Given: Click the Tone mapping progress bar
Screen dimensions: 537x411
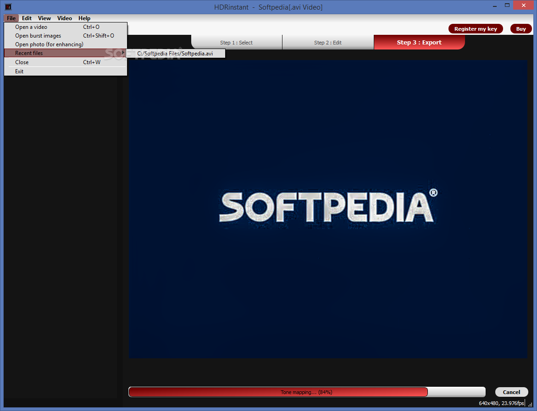Looking at the screenshot, I should point(307,392).
